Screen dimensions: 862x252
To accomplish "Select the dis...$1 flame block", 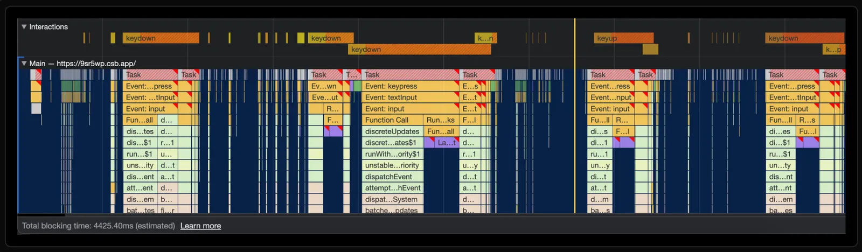I will pos(141,143).
